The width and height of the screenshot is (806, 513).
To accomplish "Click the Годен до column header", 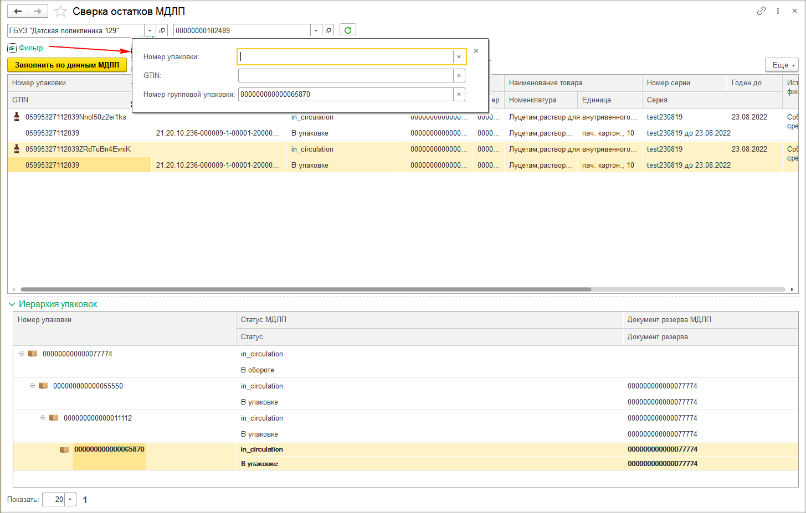I will pyautogui.click(x=754, y=83).
